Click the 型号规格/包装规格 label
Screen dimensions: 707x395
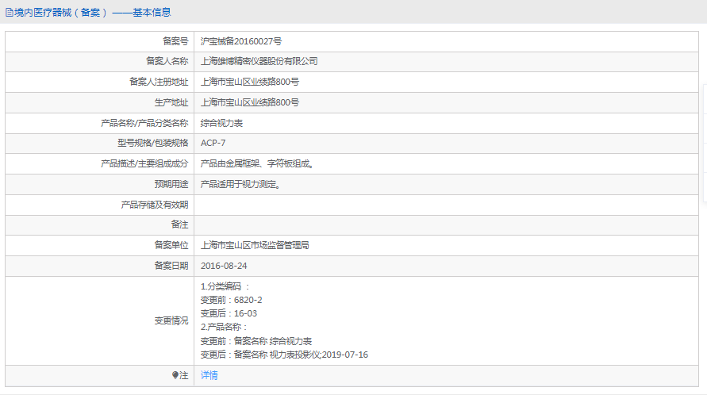[153, 143]
